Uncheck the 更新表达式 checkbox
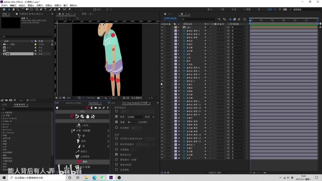Screen dimensions: 322x181 (116, 154)
